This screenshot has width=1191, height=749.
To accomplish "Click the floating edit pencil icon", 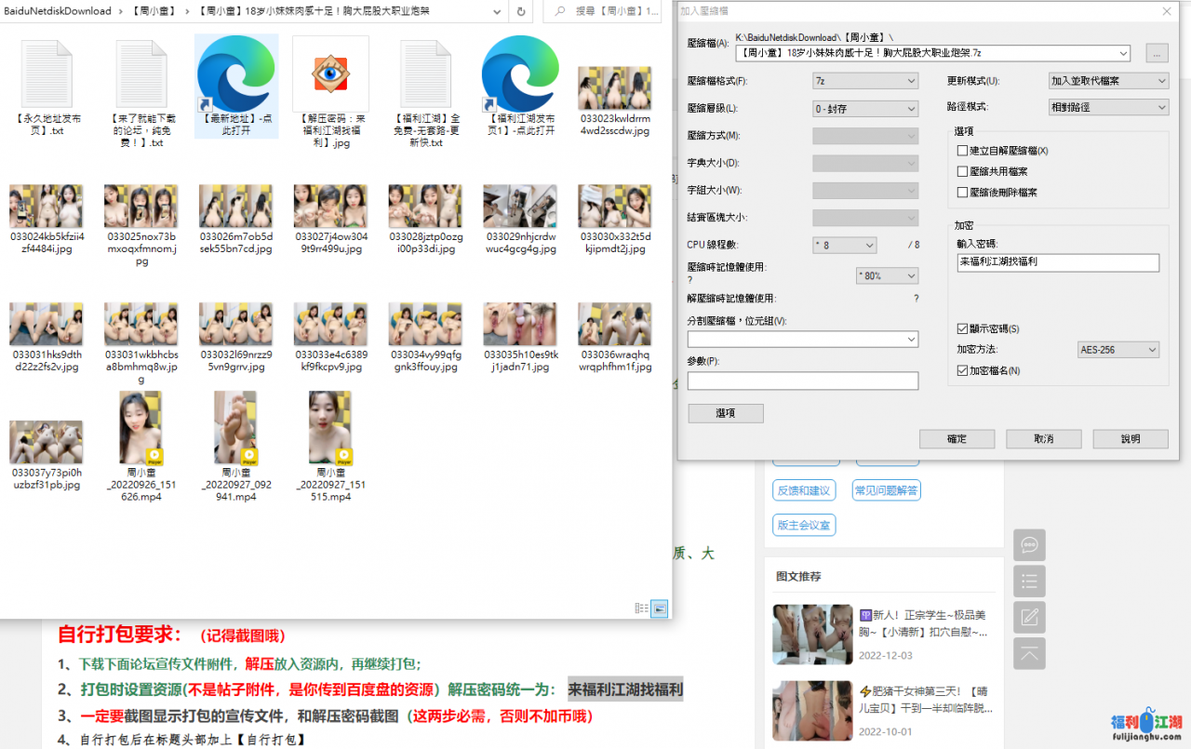I will coord(1029,617).
